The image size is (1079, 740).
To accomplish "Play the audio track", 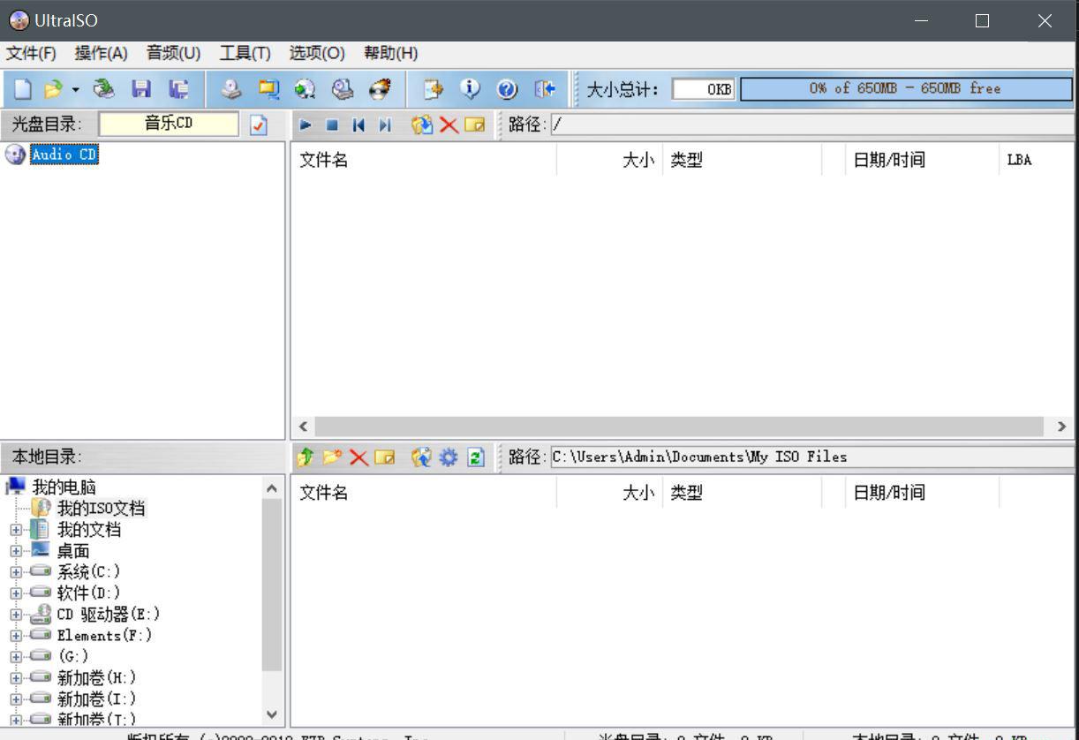I will [x=306, y=125].
